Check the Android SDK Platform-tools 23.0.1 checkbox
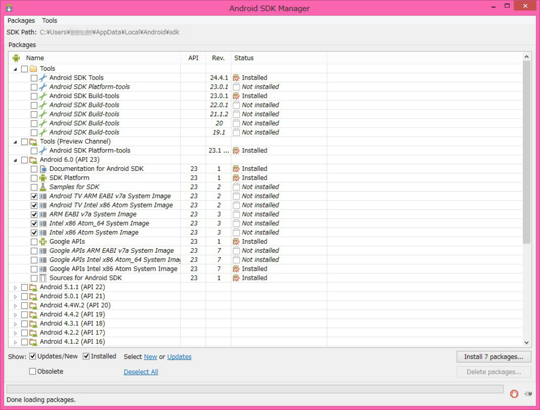 point(34,87)
